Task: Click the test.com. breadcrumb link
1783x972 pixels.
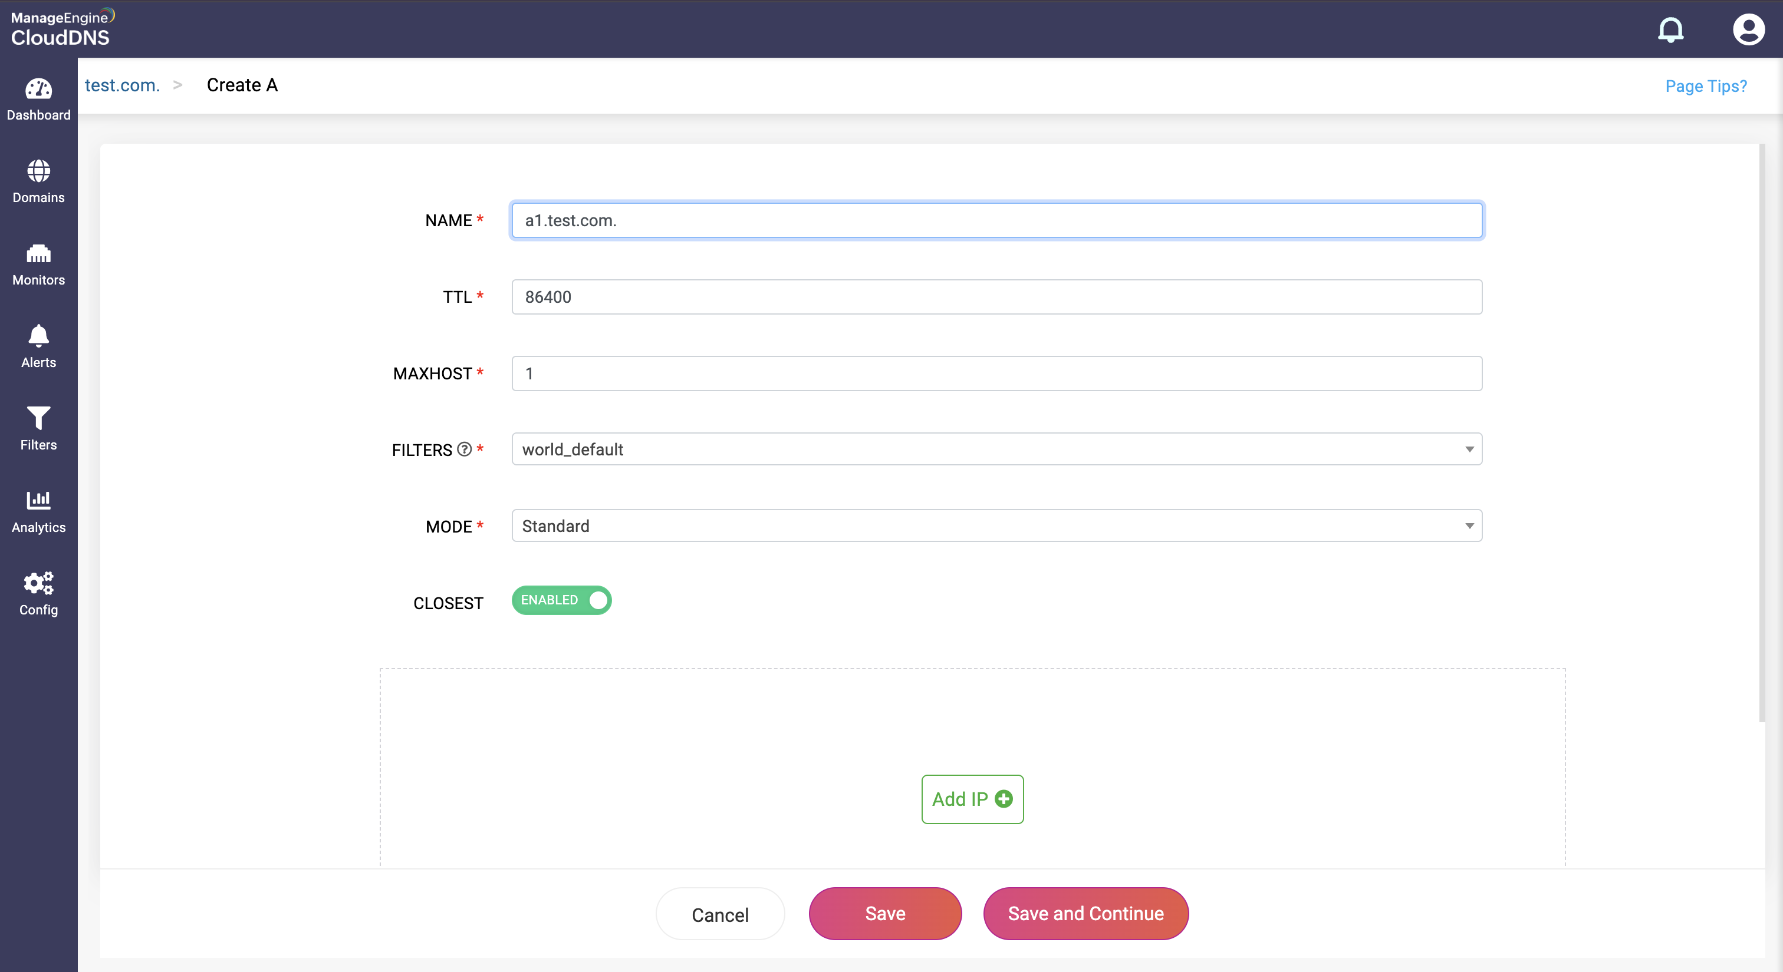Action: point(122,85)
